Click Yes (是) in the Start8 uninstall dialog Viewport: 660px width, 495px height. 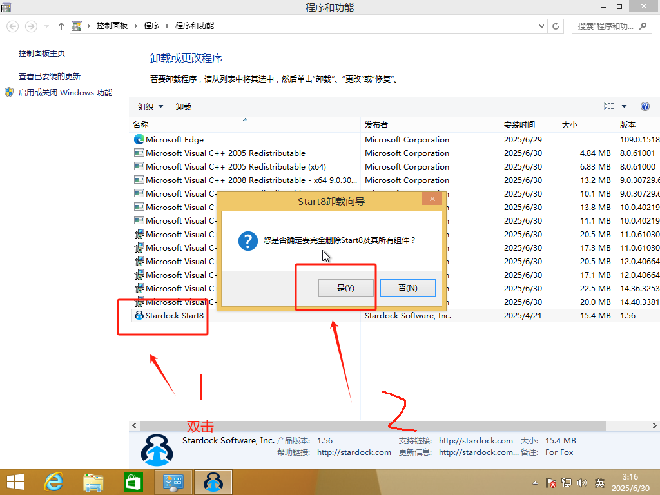[x=345, y=288]
